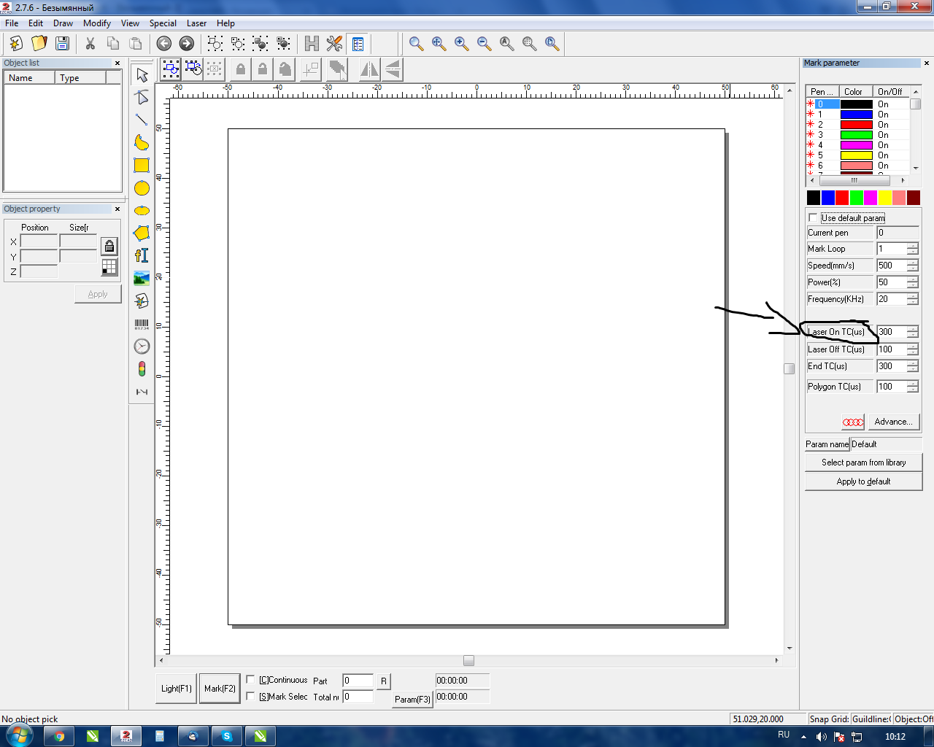This screenshot has width=934, height=747.
Task: Toggle the Continuous marking checkbox
Action: 250,680
